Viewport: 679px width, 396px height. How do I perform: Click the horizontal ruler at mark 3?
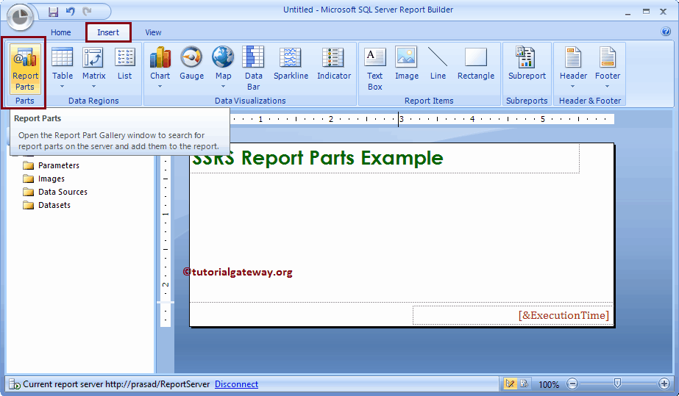[x=401, y=119]
